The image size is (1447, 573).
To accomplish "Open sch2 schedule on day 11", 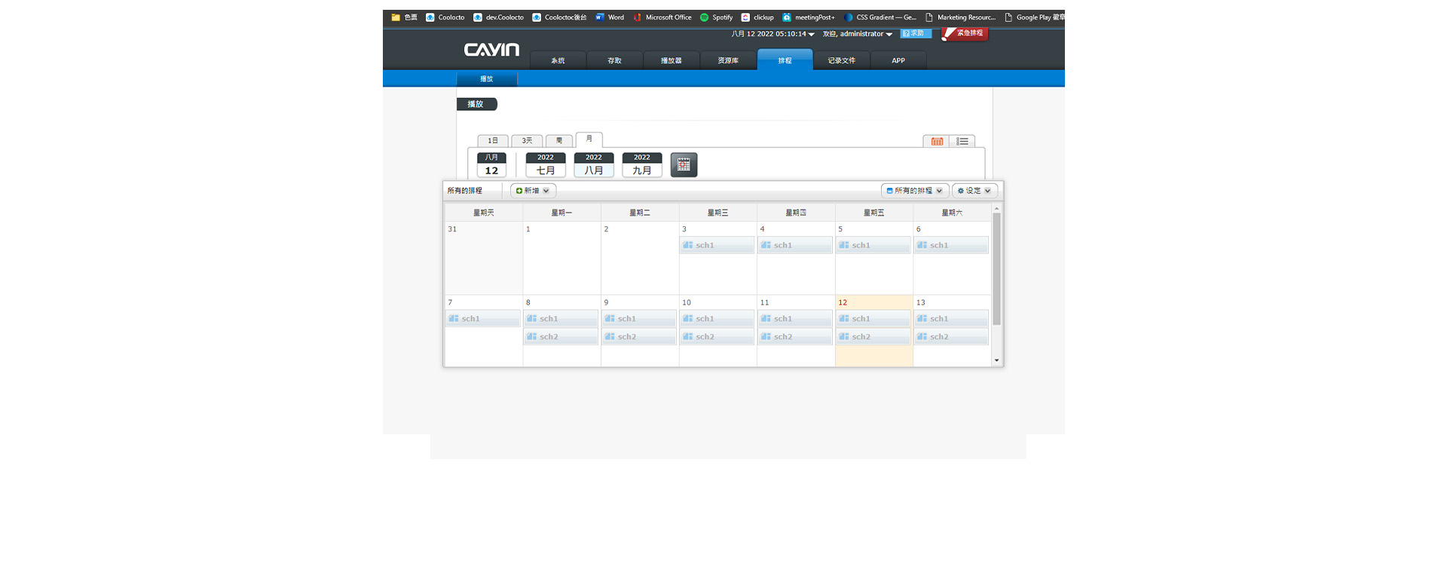I will click(795, 337).
